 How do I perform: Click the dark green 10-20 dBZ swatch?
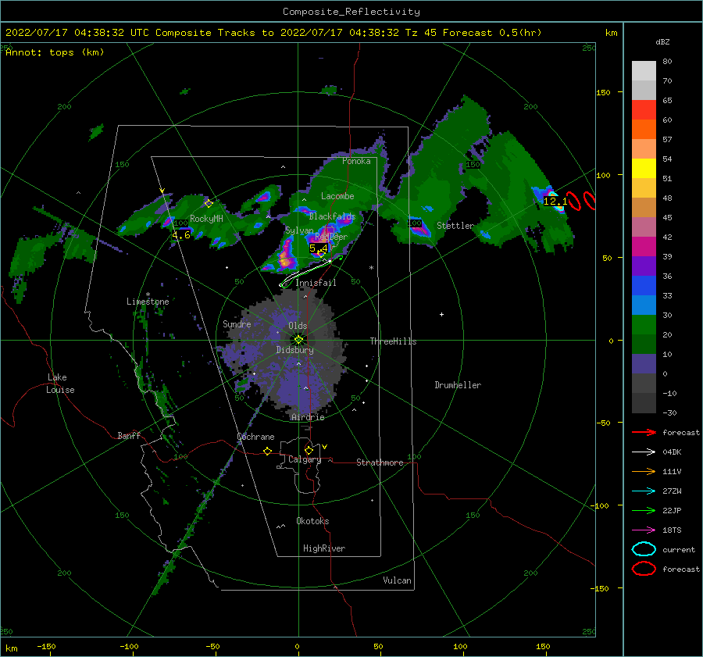(x=644, y=344)
